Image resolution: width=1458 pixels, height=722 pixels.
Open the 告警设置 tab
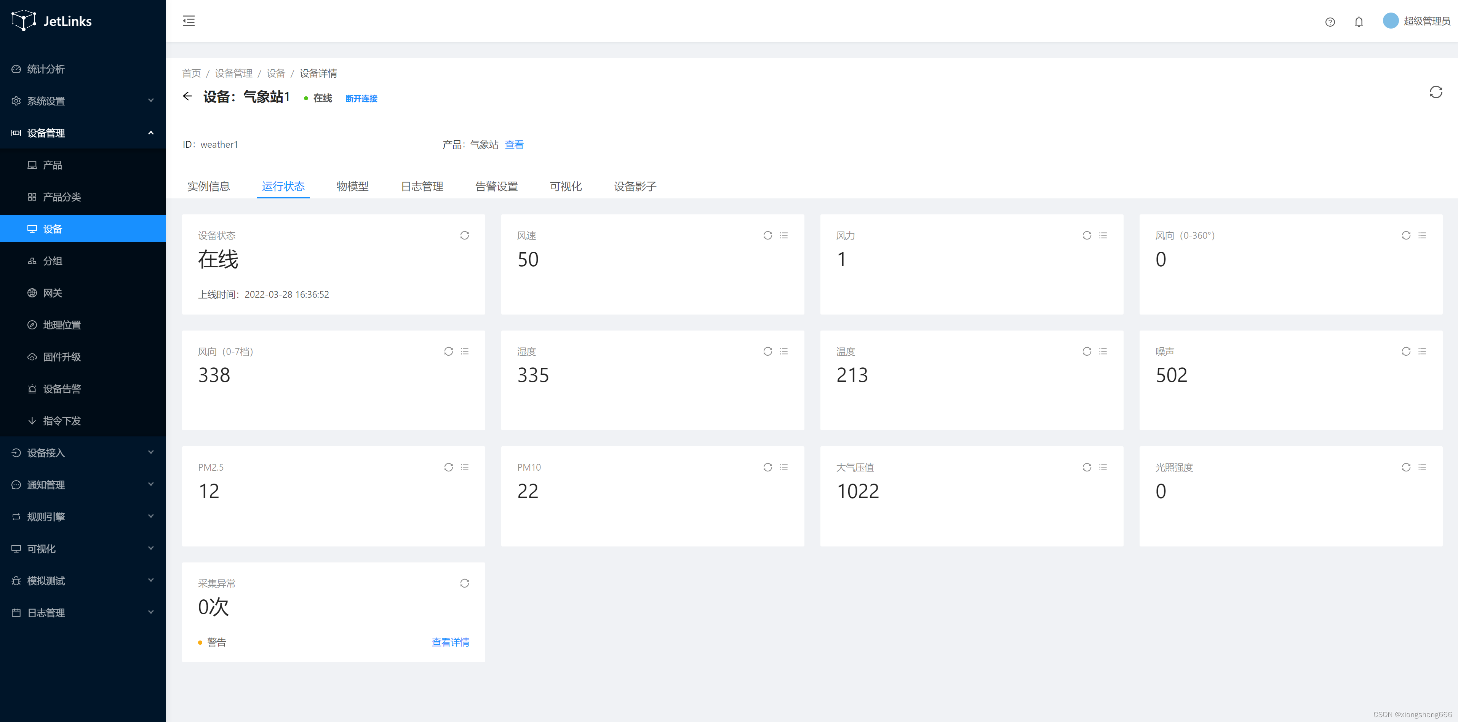pos(496,186)
